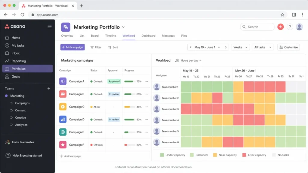Go to next date range arrow
This screenshot has width=308, height=173.
[226, 47]
